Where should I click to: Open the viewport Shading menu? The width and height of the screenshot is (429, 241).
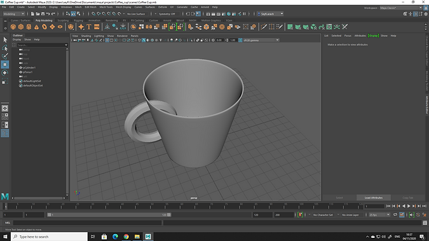point(86,36)
